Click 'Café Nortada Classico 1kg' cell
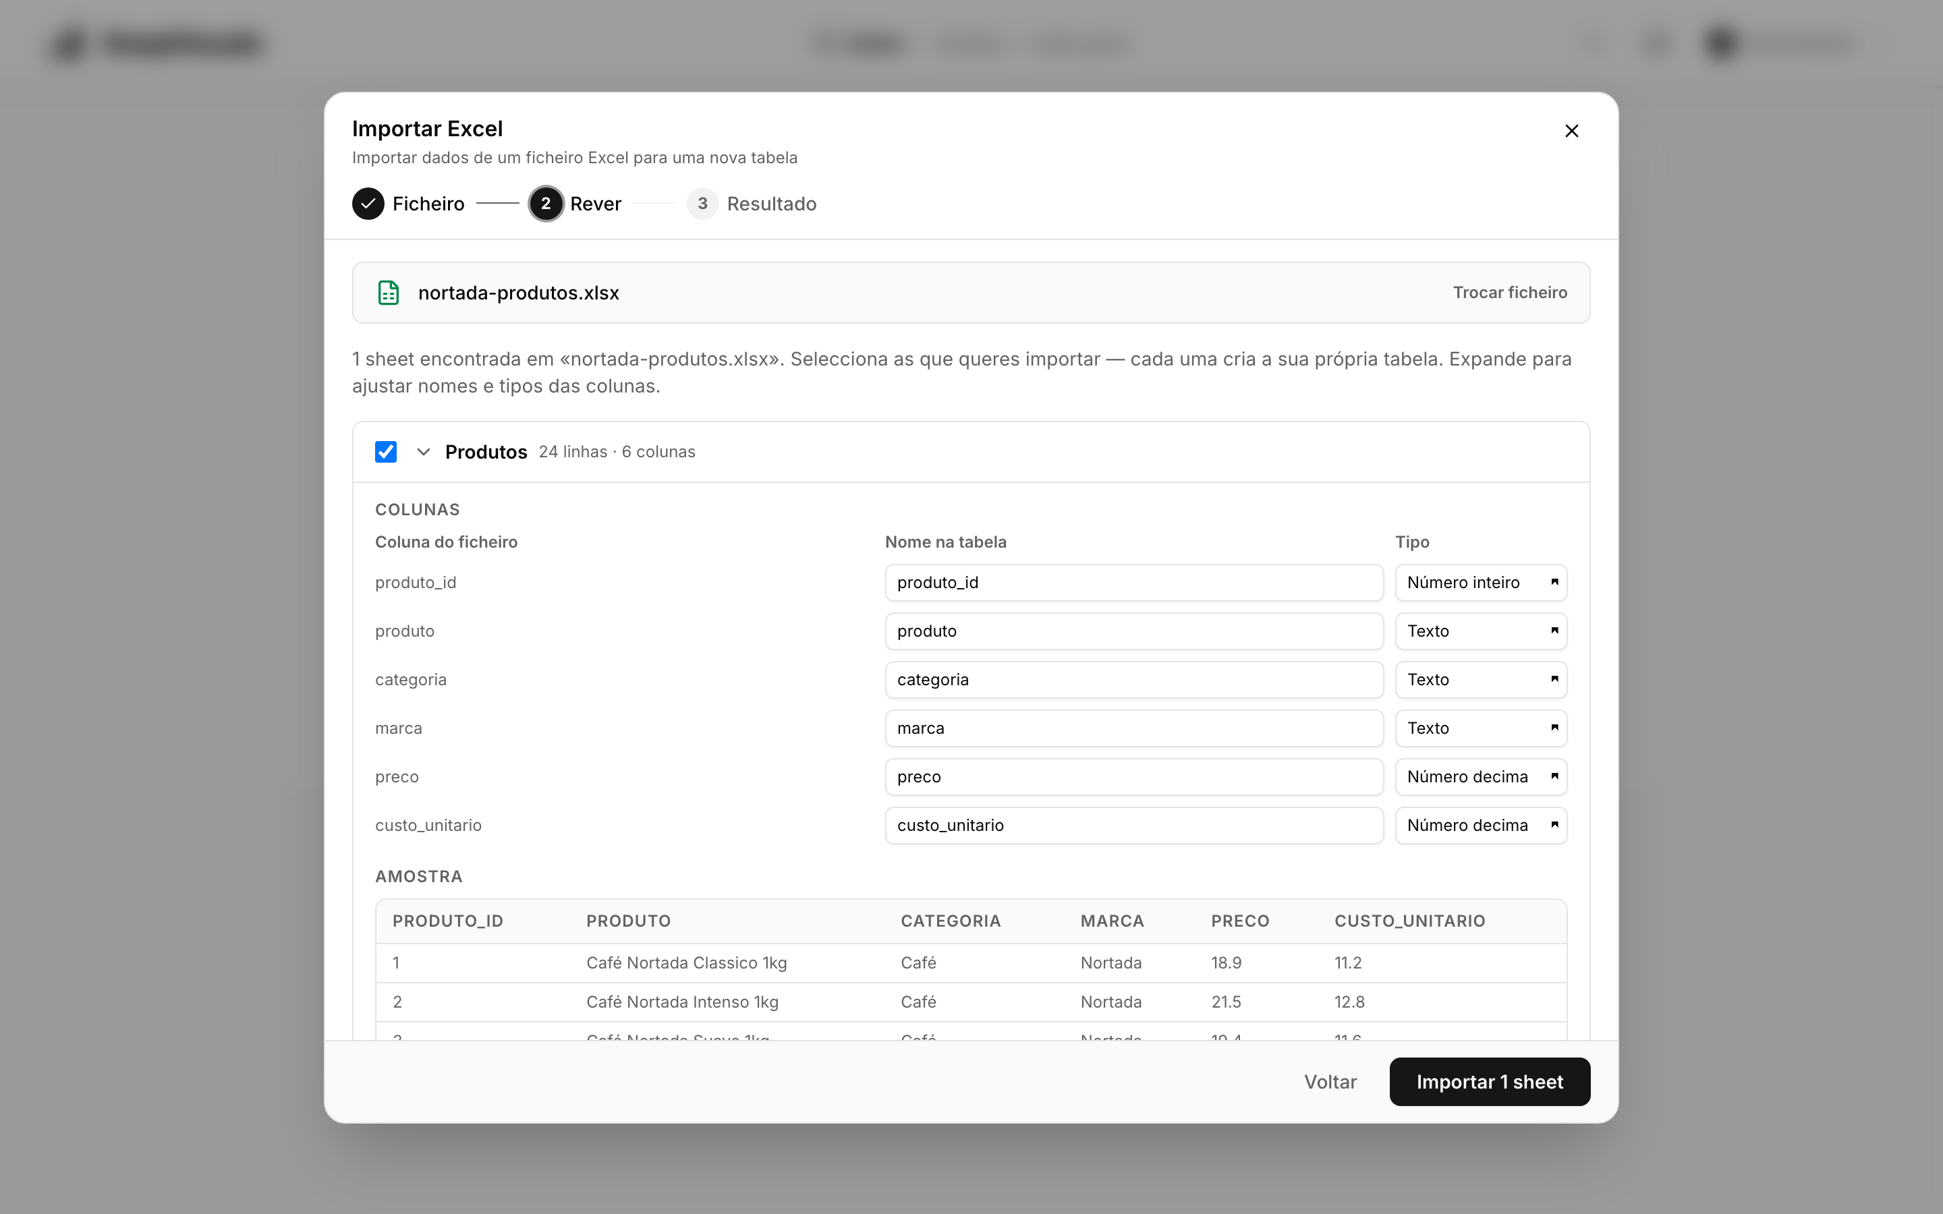 coord(687,964)
